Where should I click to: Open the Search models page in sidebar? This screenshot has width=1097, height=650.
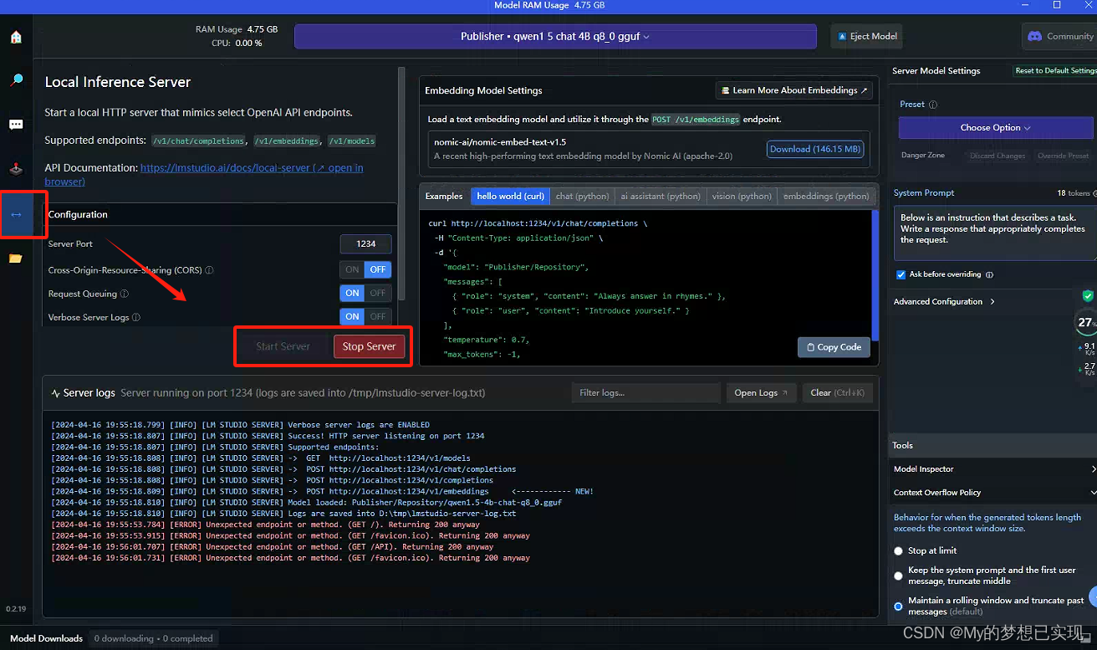pos(16,80)
